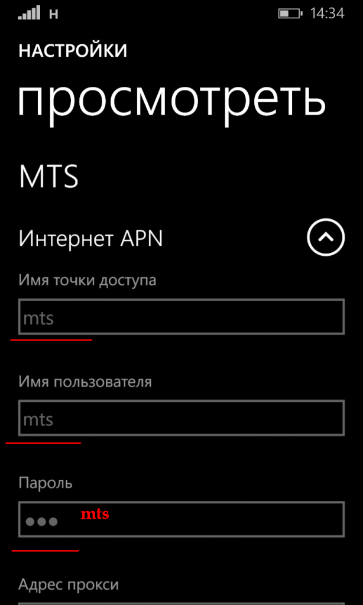Tap the Интернет APN section label
The image size is (363, 605).
tap(91, 239)
